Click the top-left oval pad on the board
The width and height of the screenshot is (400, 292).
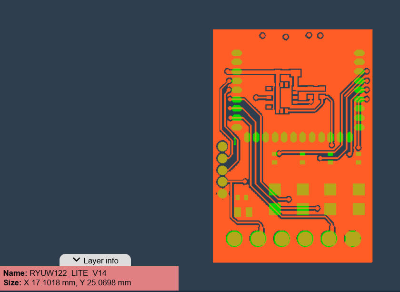[237, 53]
